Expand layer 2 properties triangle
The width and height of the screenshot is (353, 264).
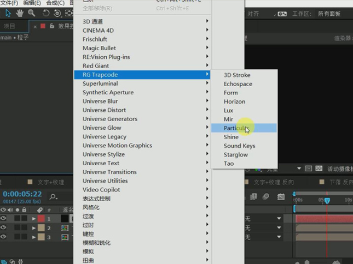(34, 228)
